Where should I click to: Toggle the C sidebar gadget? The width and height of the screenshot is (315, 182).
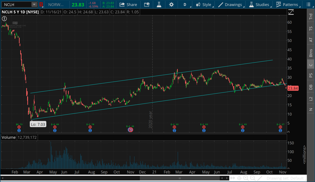[x=311, y=65]
